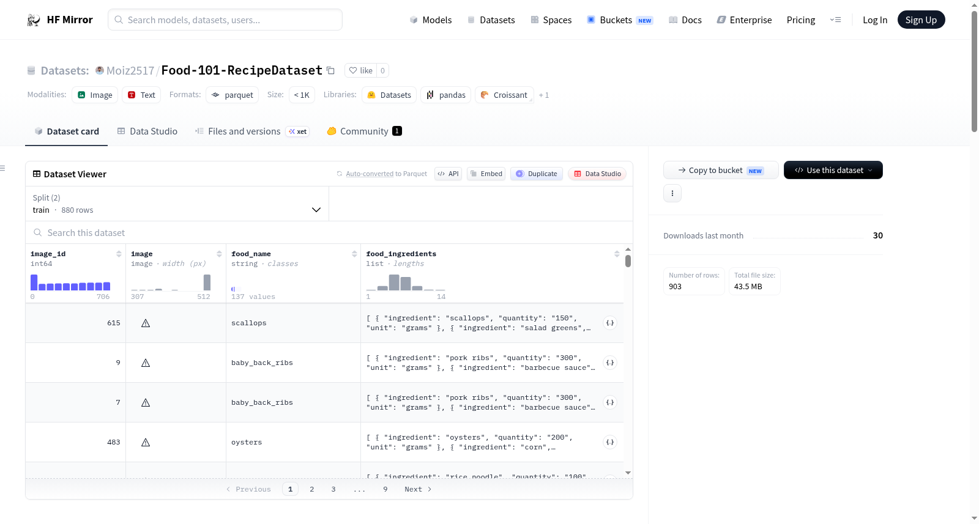
Task: Sort by the image_id column
Action: tap(119, 254)
